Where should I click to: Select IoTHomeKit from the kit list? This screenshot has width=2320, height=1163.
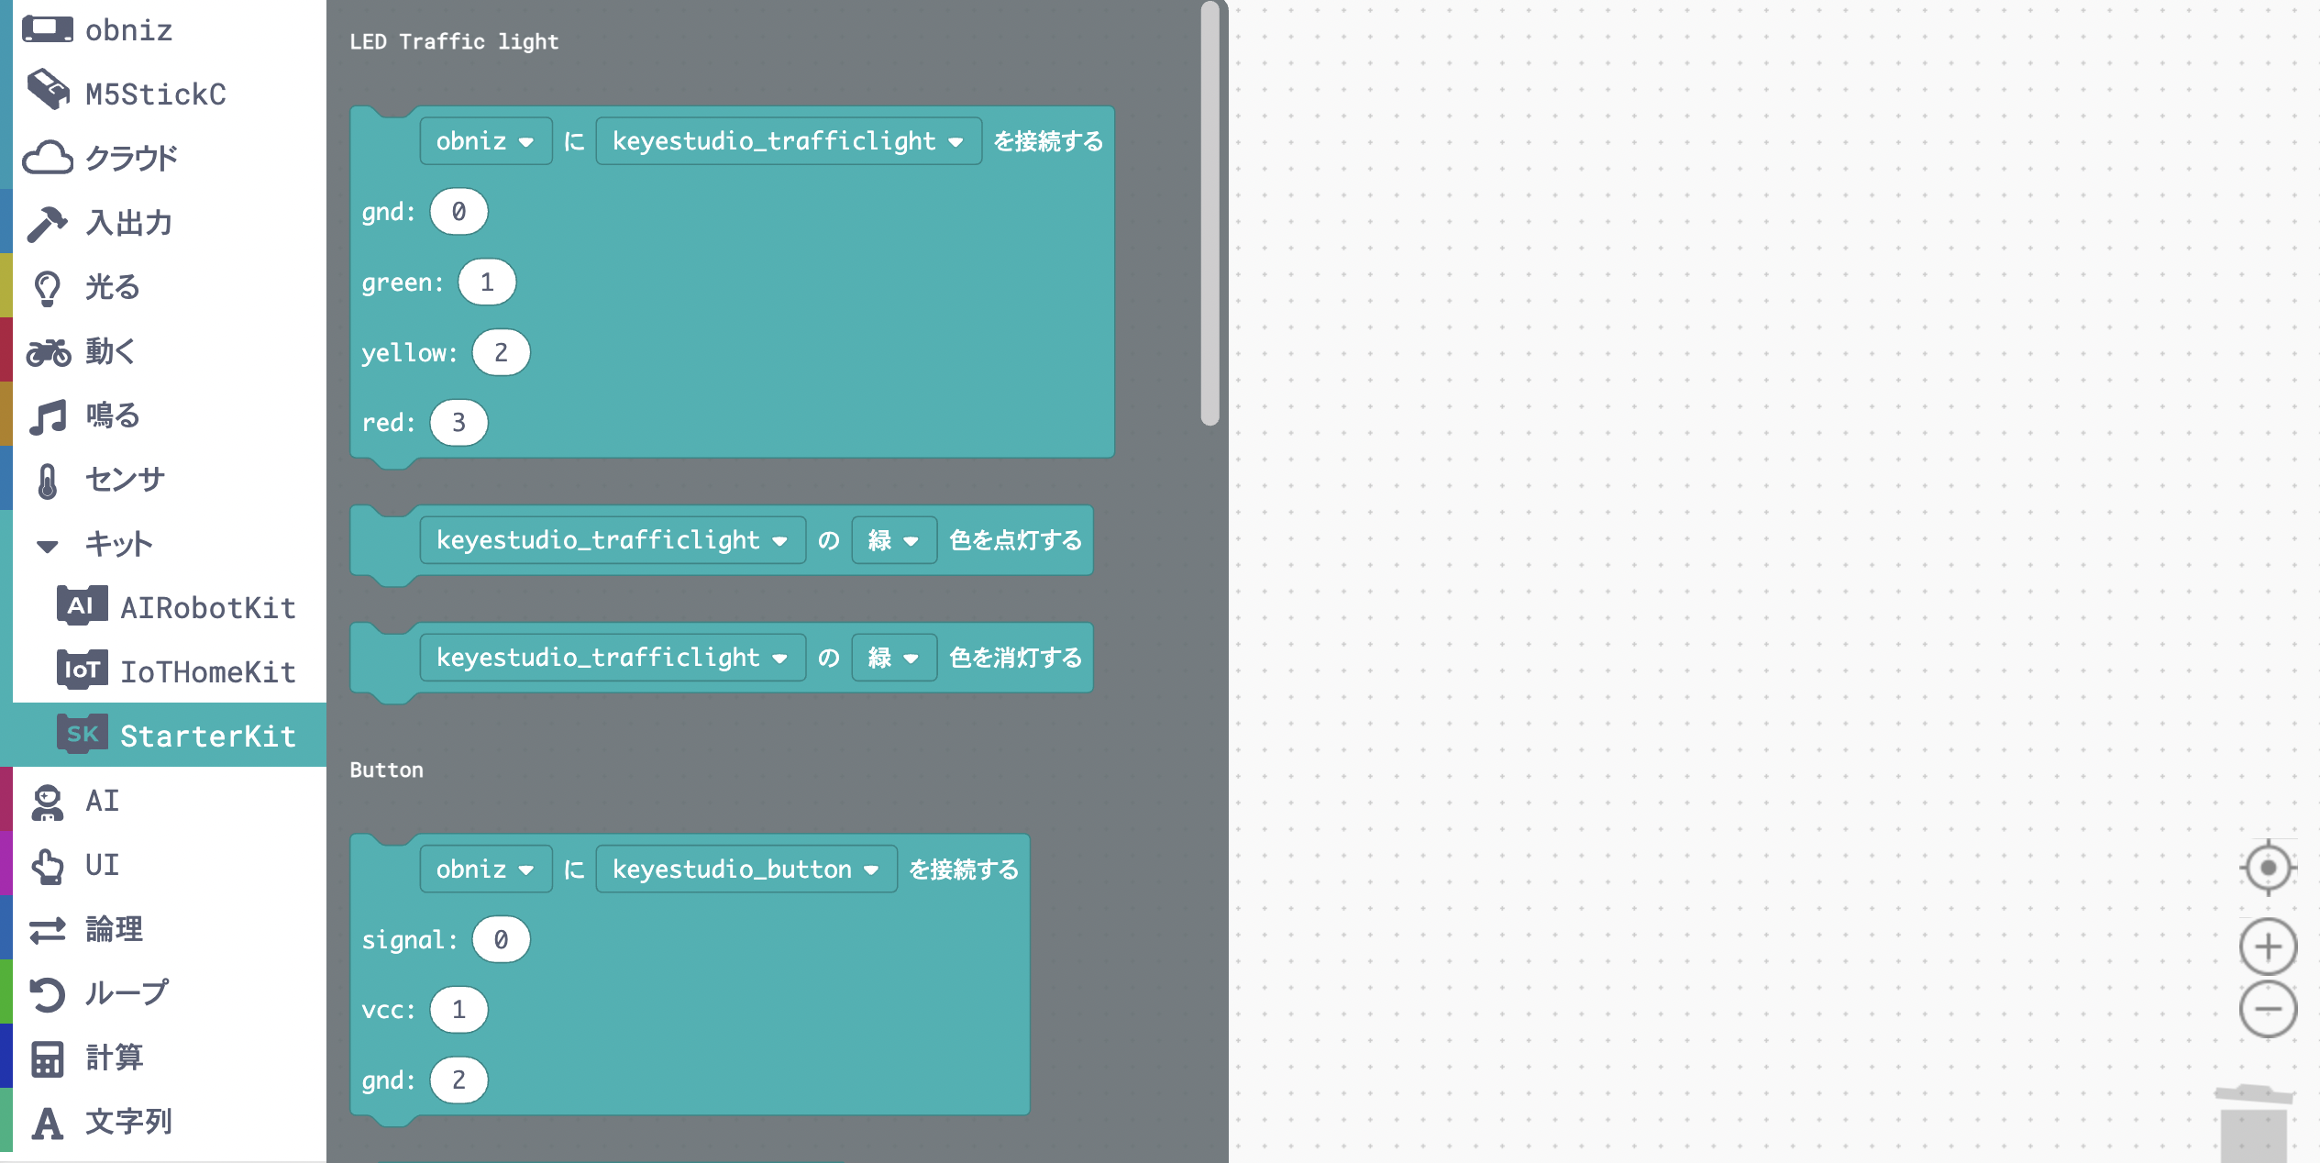tap(207, 671)
